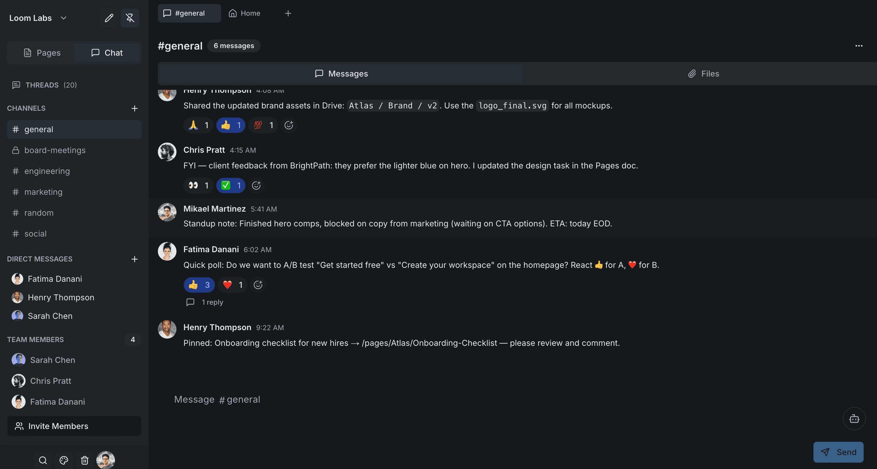The width and height of the screenshot is (877, 469).
Task: Add a new channel with the plus button
Action: coord(134,108)
